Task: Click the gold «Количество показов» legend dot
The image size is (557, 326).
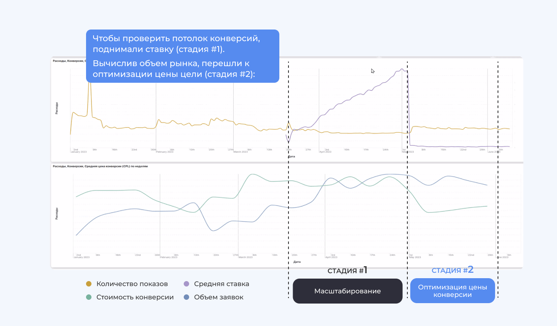Action: [x=89, y=284]
